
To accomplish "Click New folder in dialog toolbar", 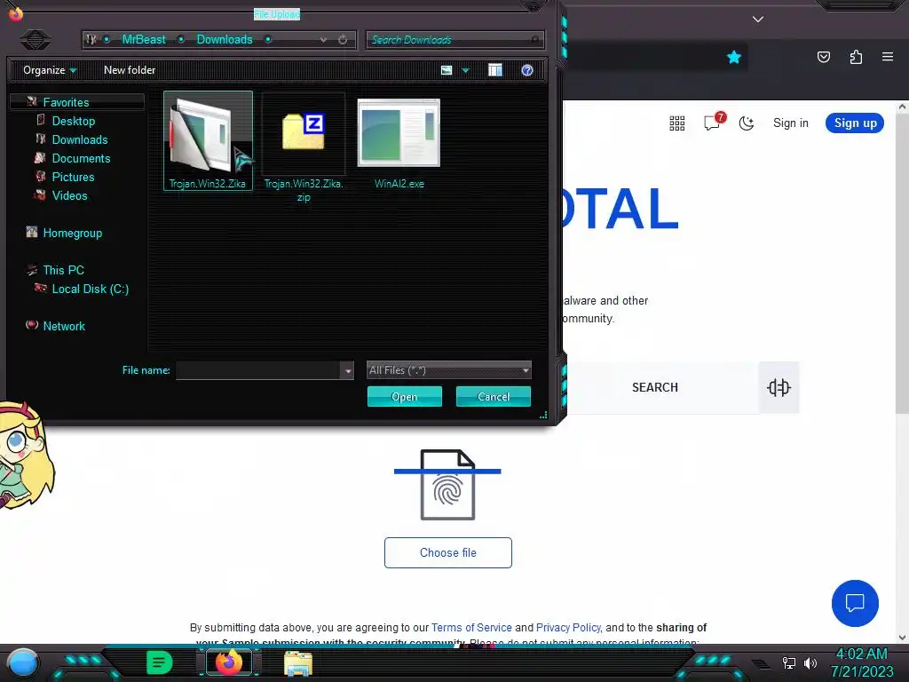I will [130, 70].
